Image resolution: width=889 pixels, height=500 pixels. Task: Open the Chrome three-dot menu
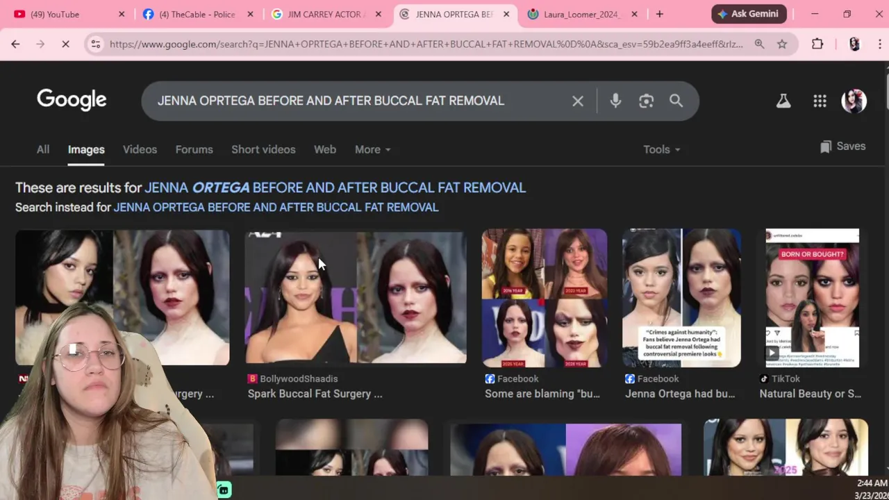[x=879, y=44]
